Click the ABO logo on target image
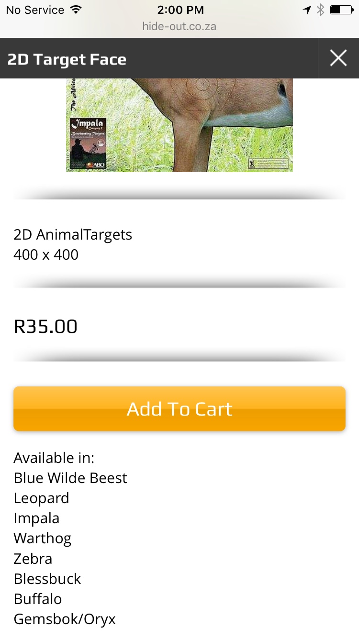 coord(96,165)
